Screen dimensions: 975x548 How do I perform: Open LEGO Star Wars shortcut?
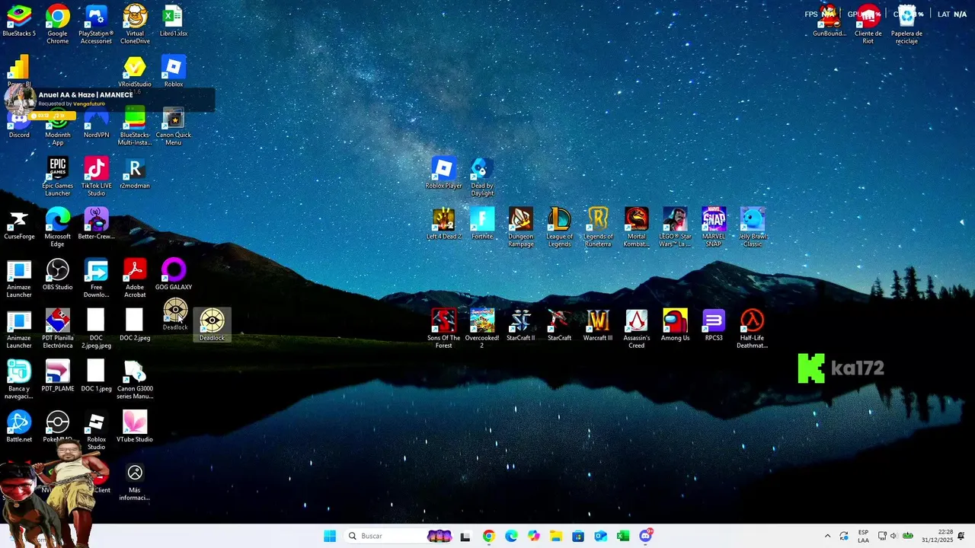point(675,228)
